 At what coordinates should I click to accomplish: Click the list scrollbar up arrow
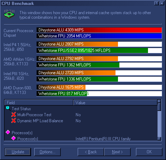[x=159, y=101]
